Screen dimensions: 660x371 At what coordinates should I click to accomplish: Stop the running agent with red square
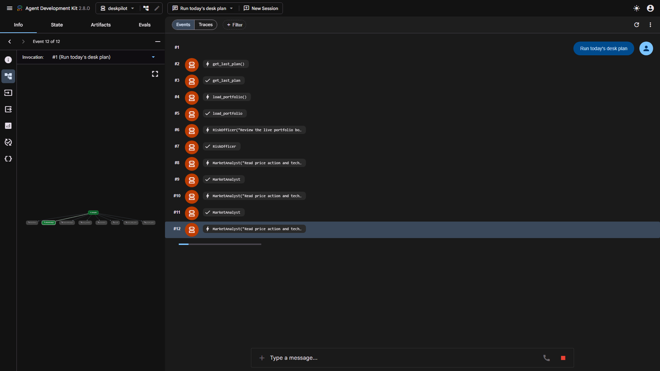click(x=563, y=358)
